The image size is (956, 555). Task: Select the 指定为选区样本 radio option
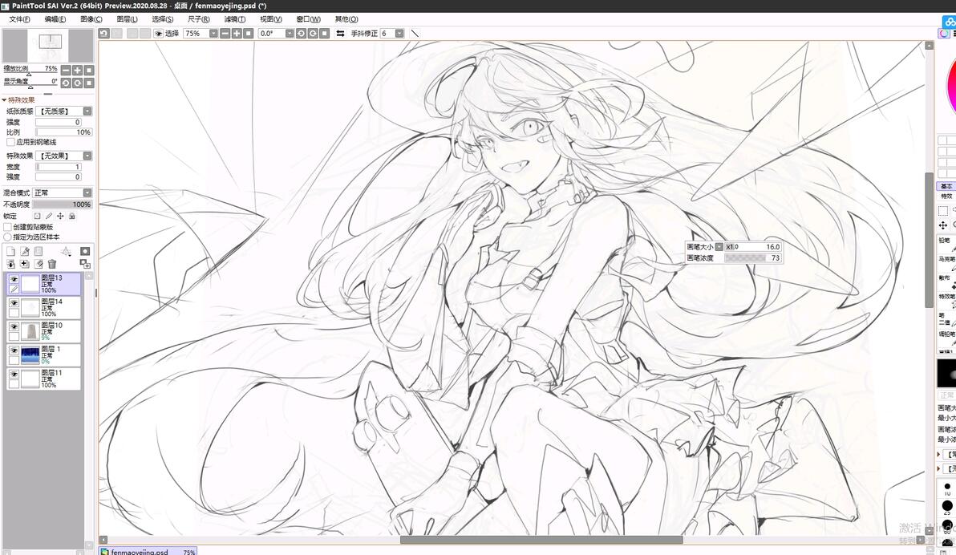[x=8, y=237]
